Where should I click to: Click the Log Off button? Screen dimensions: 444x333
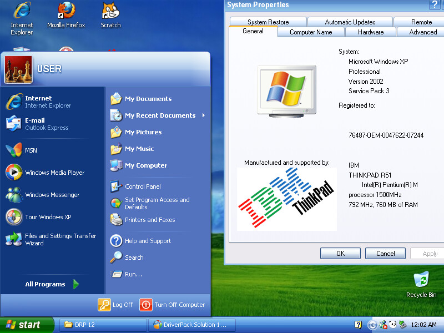tap(115, 305)
